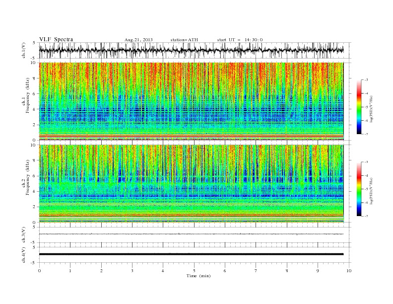Select the start UT = 14:30:0 text
The image size is (393, 304).
pyautogui.click(x=240, y=40)
